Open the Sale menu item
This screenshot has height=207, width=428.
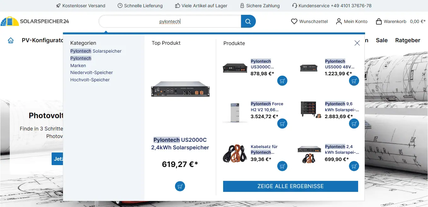382,40
